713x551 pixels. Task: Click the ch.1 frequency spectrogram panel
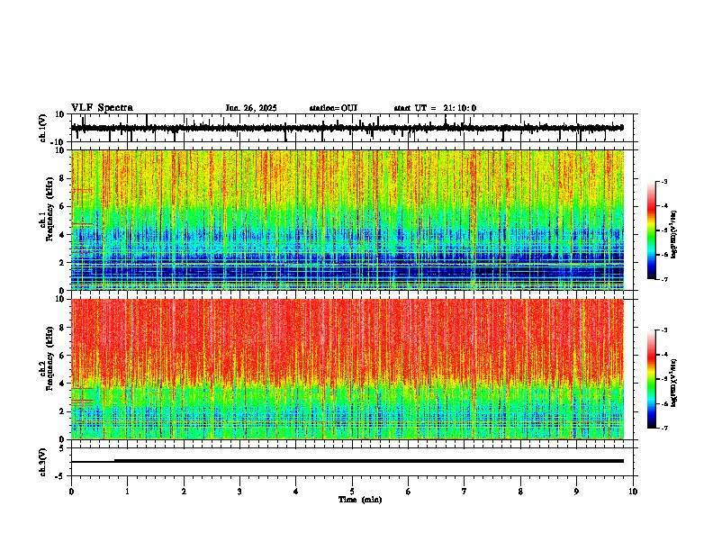pos(347,220)
